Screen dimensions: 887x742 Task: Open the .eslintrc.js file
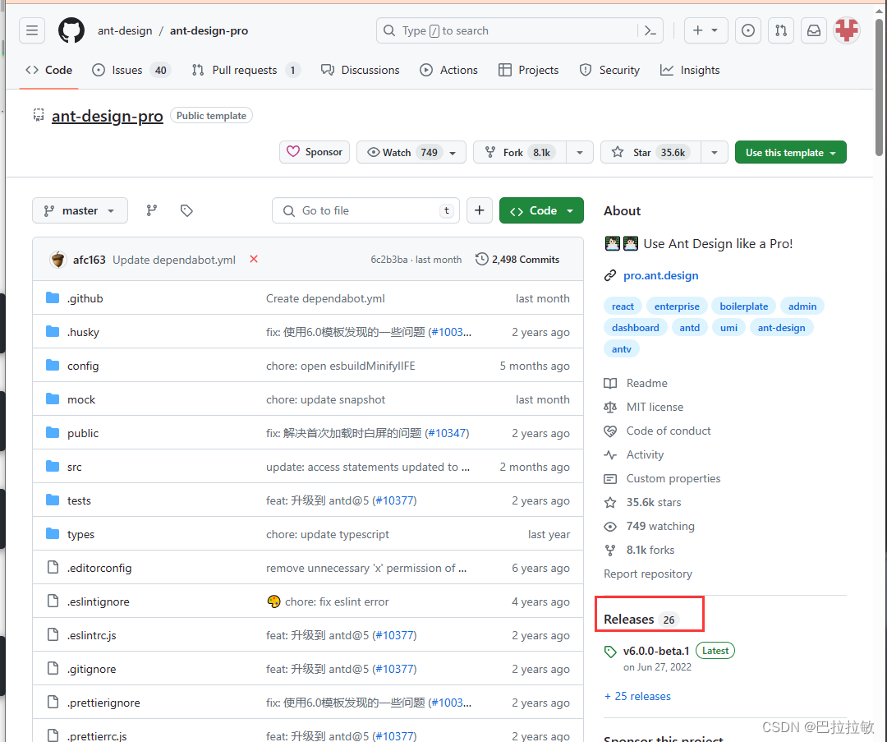92,635
